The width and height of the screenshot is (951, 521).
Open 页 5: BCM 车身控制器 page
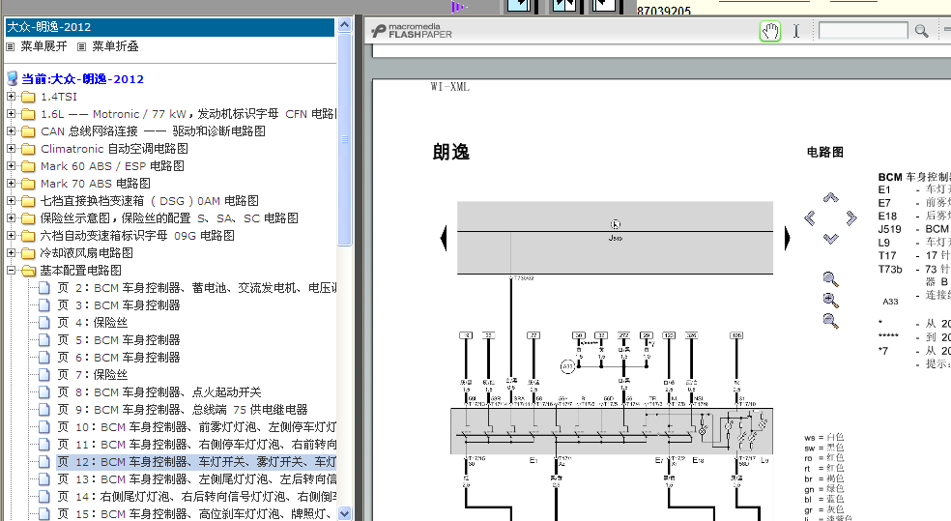(119, 340)
